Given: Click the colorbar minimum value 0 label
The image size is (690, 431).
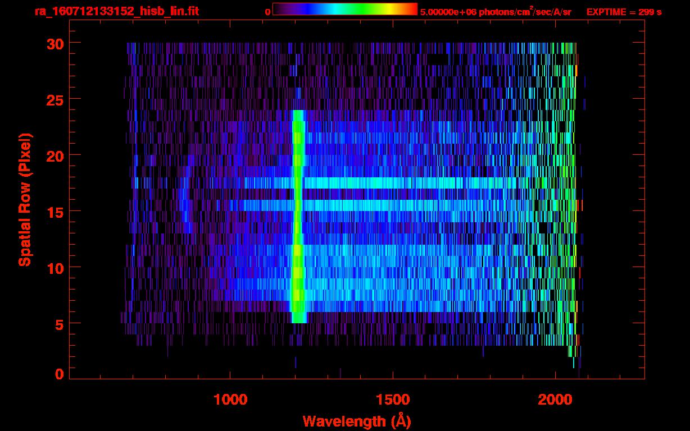Looking at the screenshot, I should [x=267, y=12].
